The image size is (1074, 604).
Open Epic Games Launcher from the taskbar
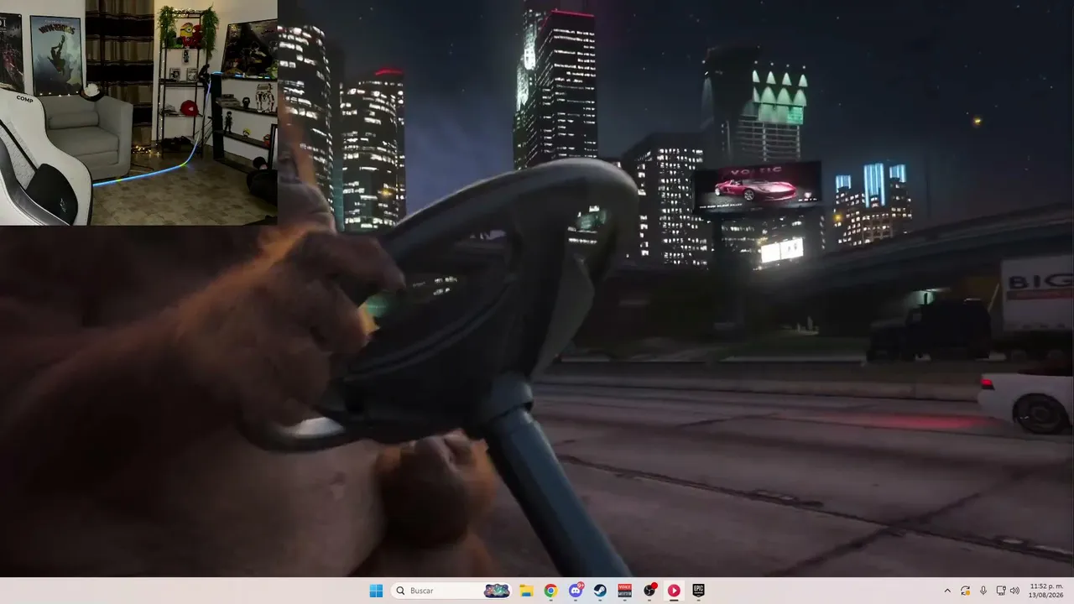point(698,591)
